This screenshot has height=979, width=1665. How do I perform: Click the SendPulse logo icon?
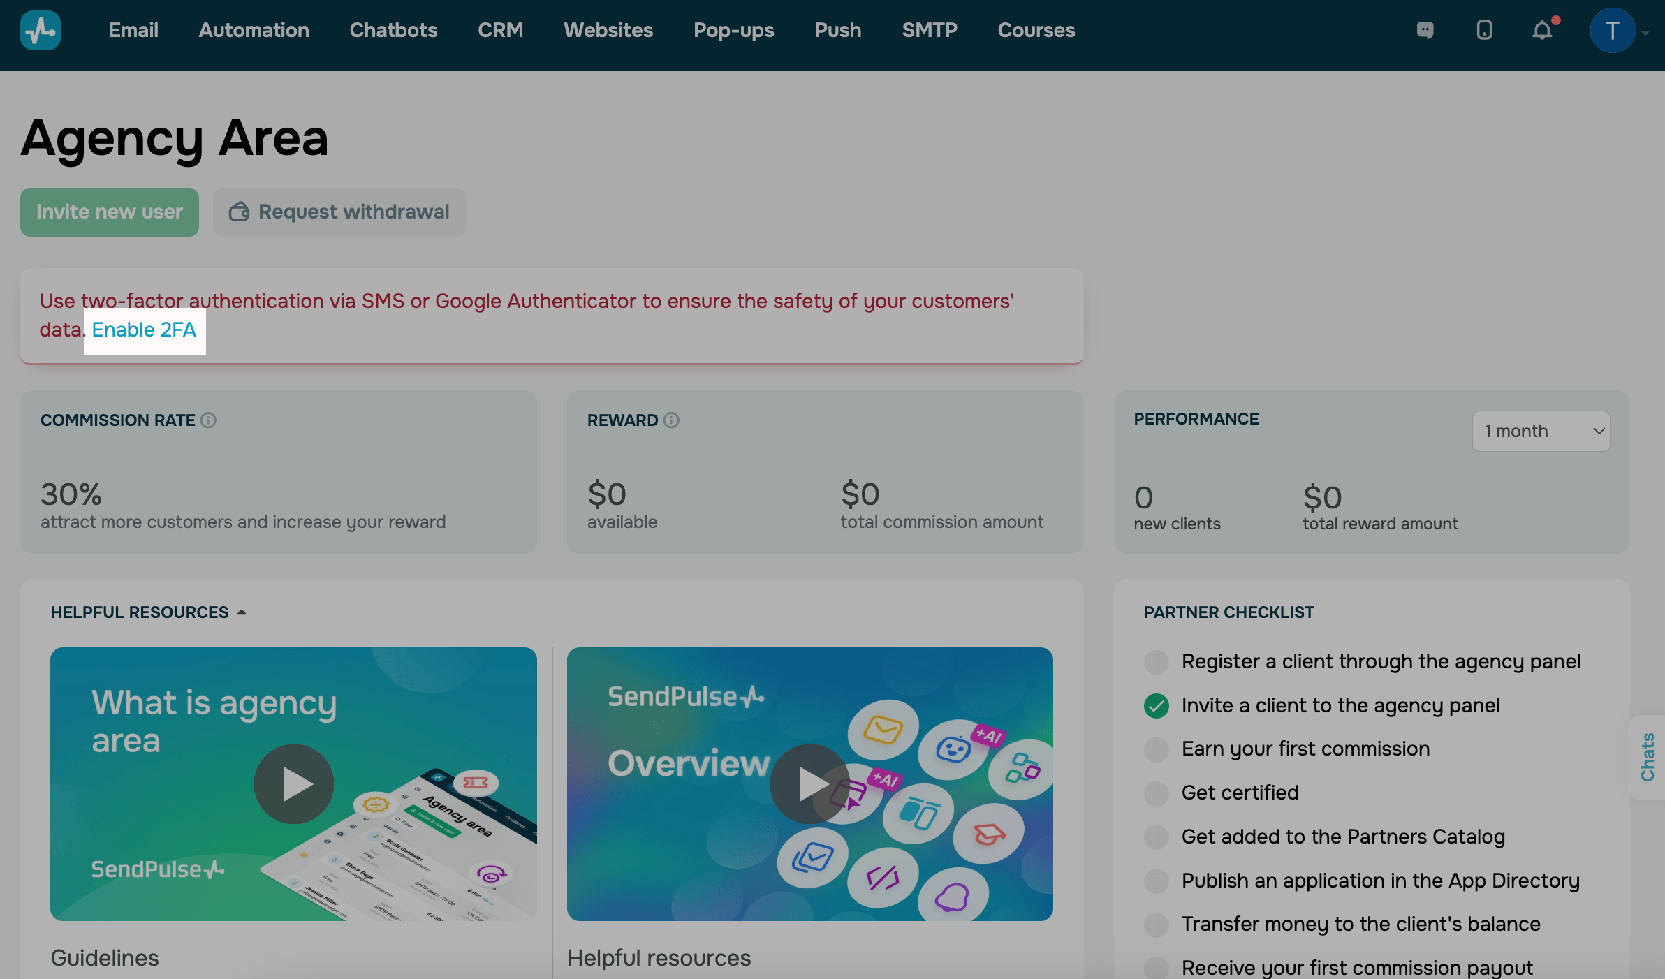coord(41,31)
